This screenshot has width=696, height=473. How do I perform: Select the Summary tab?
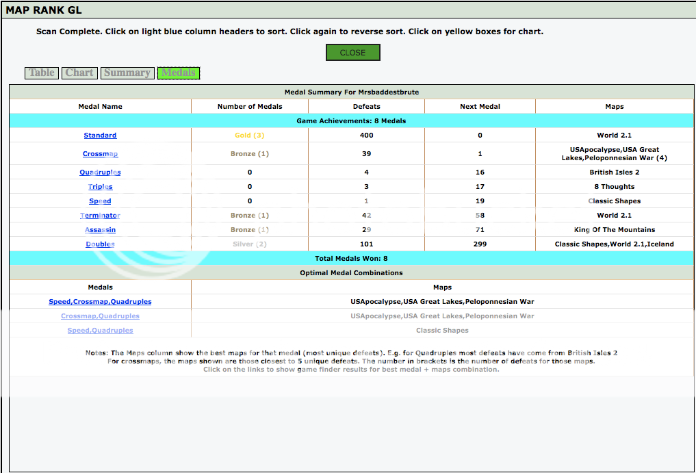click(127, 73)
